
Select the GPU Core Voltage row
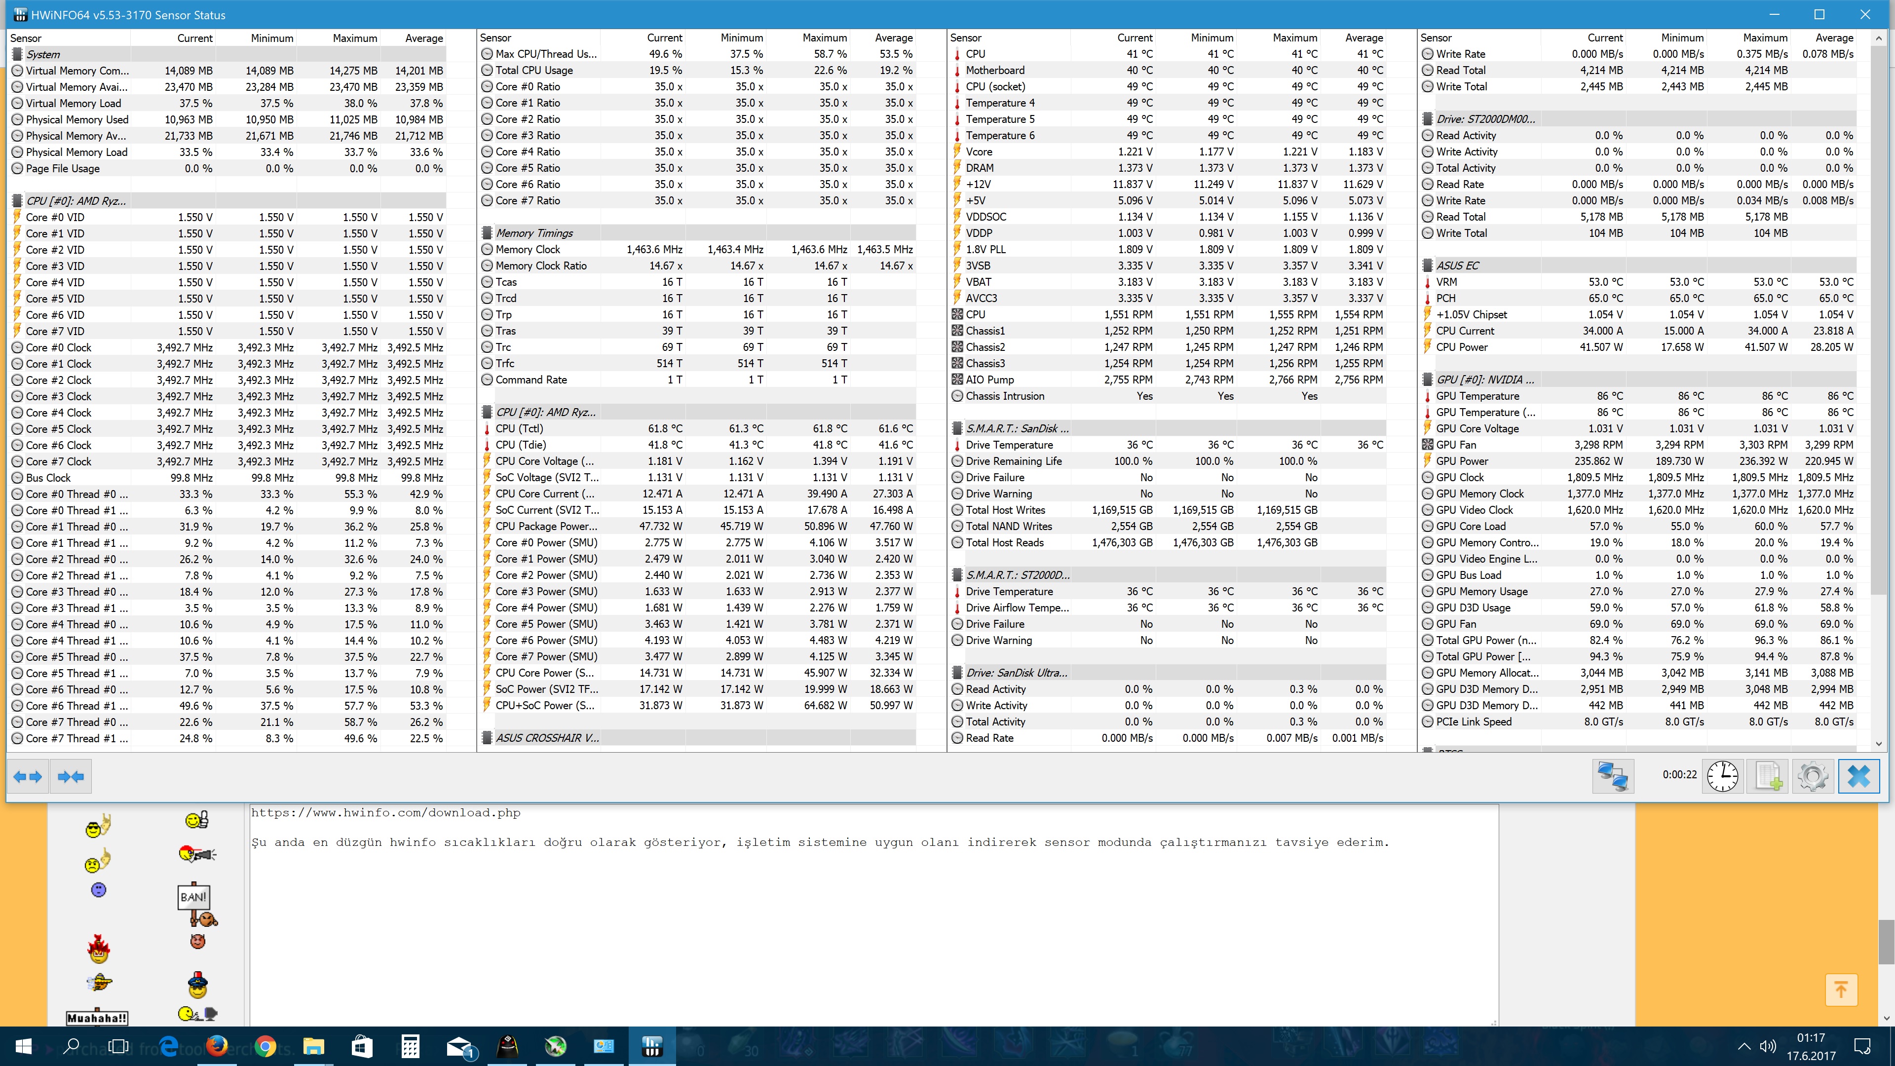[x=1638, y=428]
